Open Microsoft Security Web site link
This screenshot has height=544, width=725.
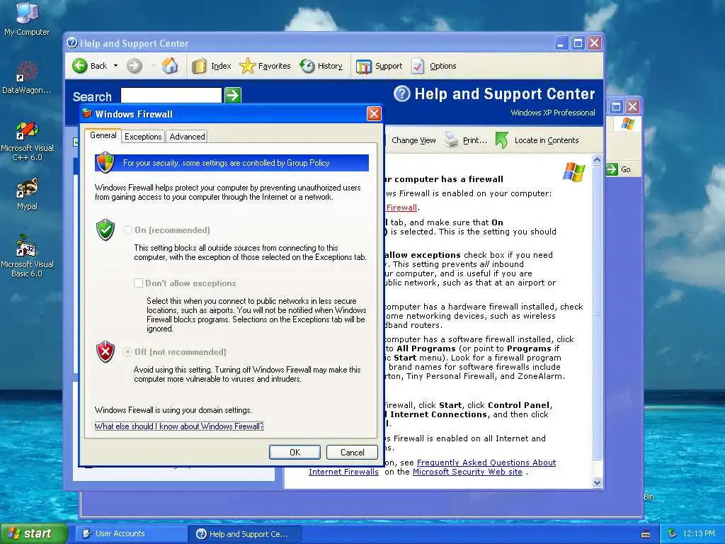pos(467,471)
